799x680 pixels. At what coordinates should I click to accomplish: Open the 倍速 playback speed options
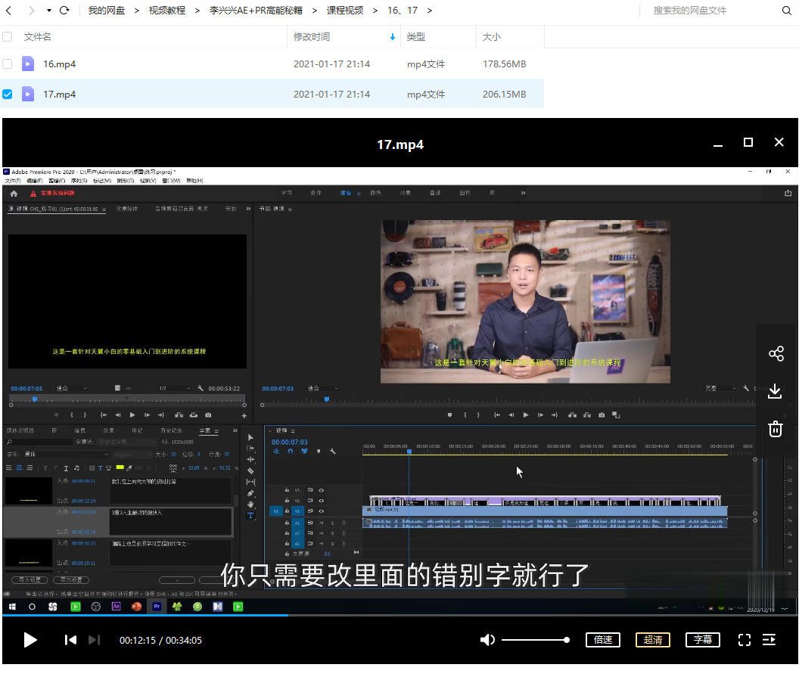(602, 639)
